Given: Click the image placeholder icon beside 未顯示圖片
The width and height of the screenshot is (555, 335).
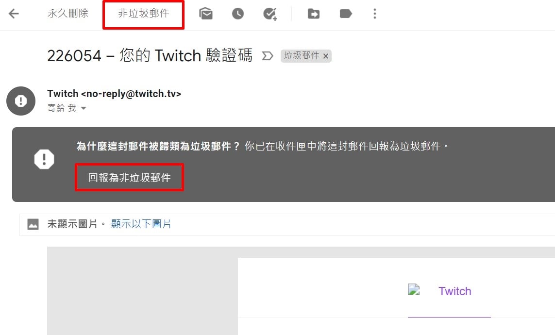Looking at the screenshot, I should tap(33, 224).
